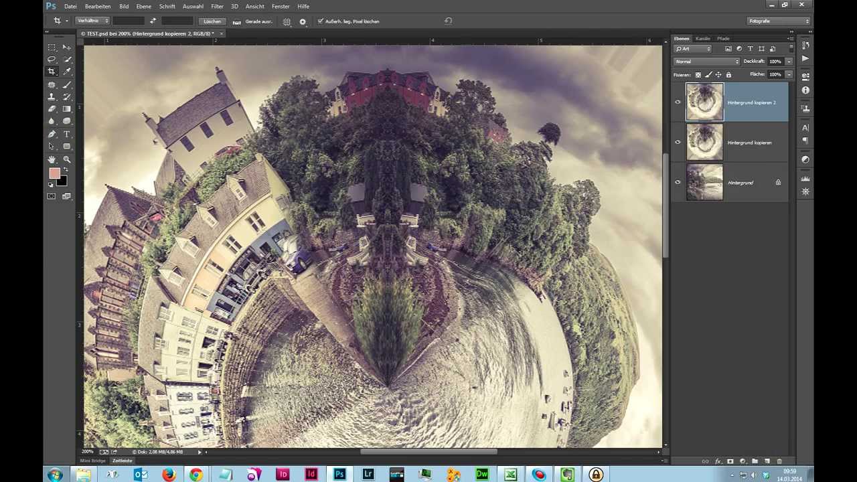This screenshot has height=482, width=857.
Task: Select the Clone Stamp tool
Action: [52, 97]
